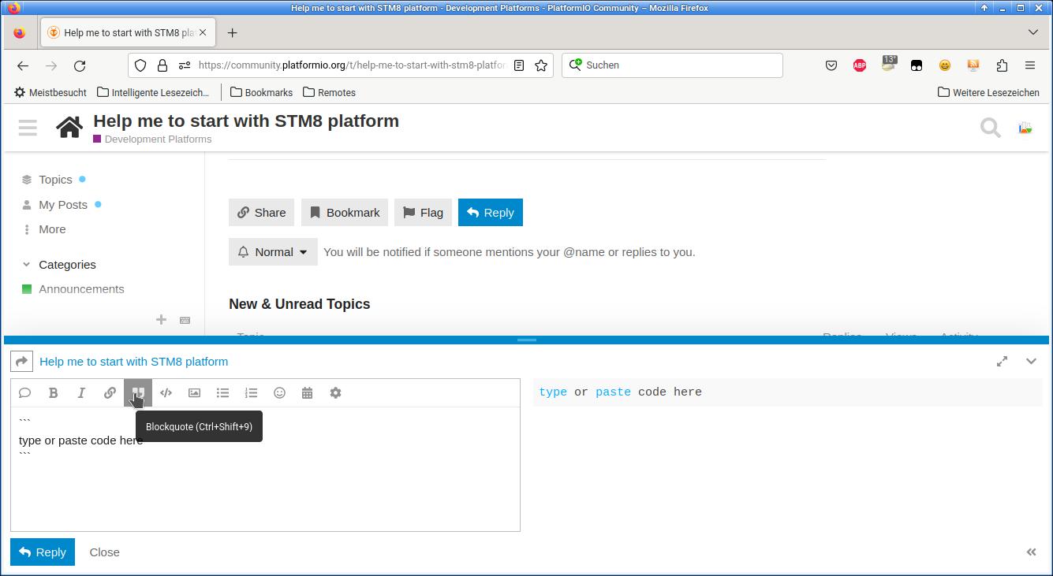Screen dimensions: 1053x576
Task: Expand the More sidebar menu
Action: click(52, 229)
